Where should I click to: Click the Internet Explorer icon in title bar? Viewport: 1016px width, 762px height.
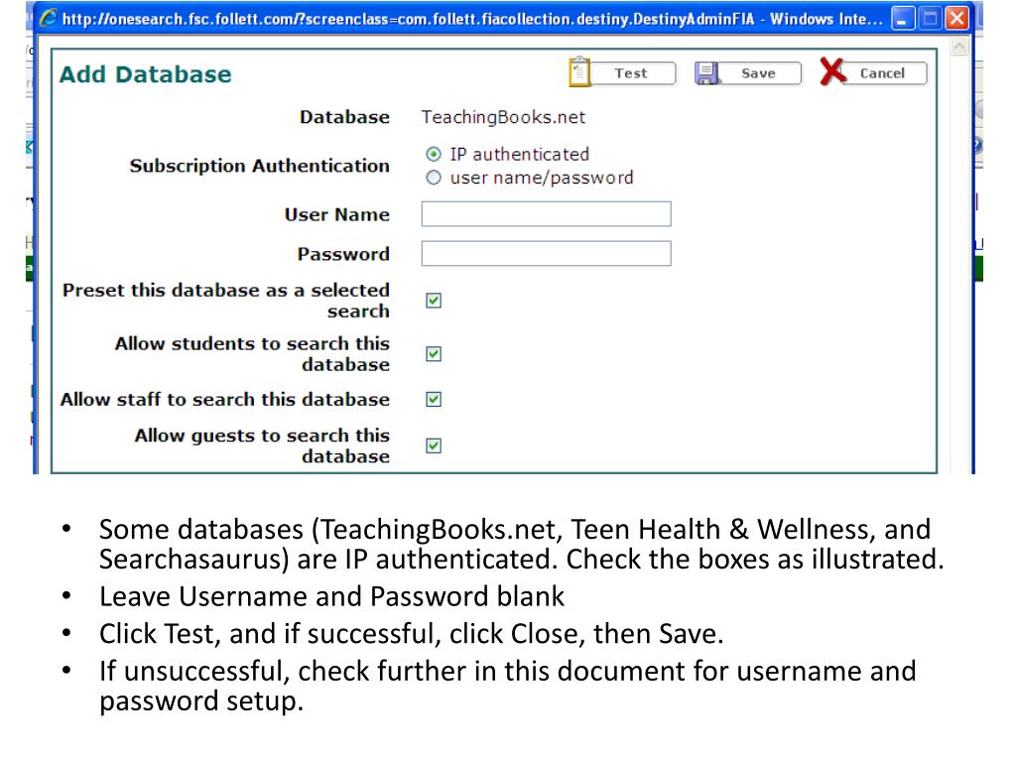point(48,18)
